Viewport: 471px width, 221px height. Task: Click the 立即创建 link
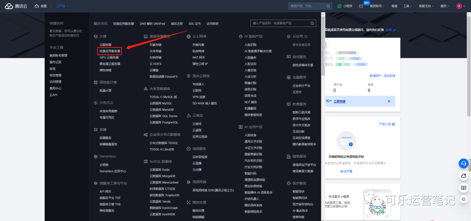tap(339, 101)
